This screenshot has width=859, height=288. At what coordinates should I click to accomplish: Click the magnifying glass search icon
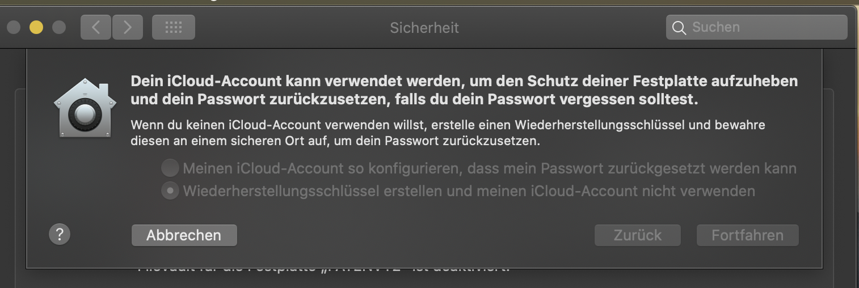click(x=679, y=27)
